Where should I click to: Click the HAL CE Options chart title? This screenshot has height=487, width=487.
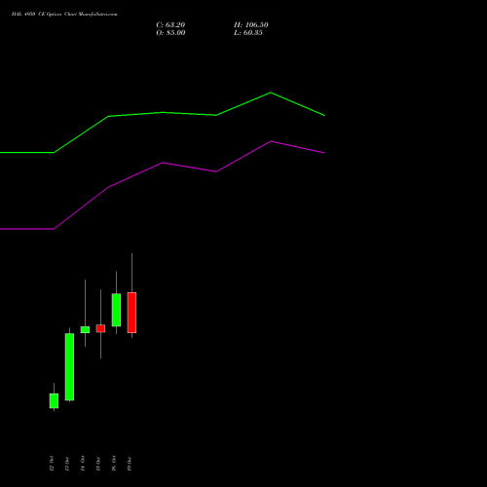[64, 15]
